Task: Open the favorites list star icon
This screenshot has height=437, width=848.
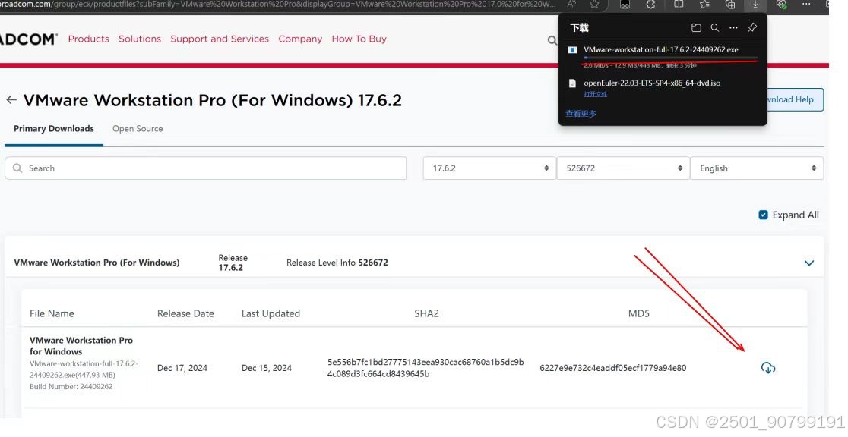Action: (704, 5)
